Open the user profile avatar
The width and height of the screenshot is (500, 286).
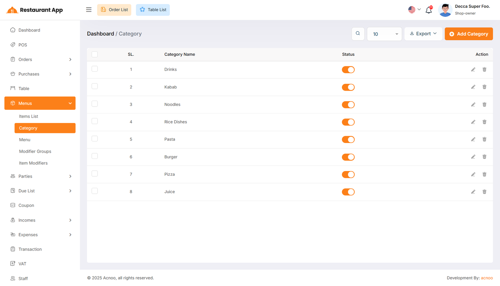point(445,10)
